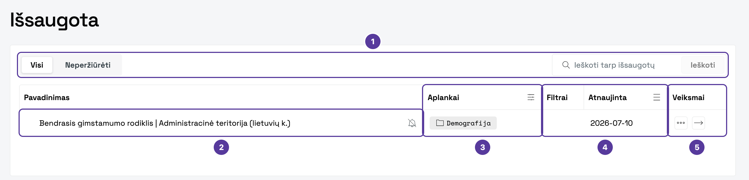Open the Aplankai filter sliders icon
The width and height of the screenshot is (749, 180).
[531, 97]
